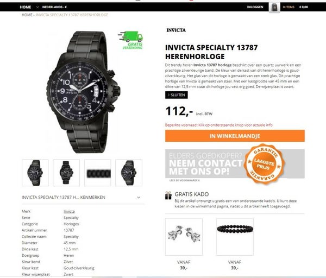
Task: Collapse the Kenmerken section chevron
Action: tap(139, 198)
